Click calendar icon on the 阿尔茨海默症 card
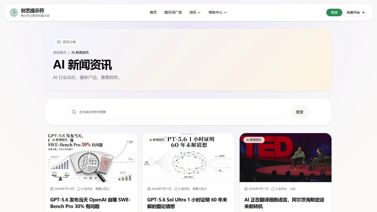 (x=246, y=189)
